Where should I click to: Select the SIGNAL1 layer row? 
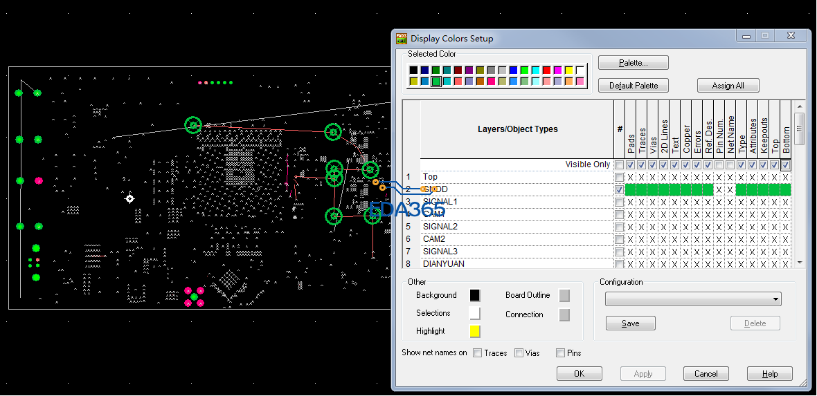[x=517, y=202]
